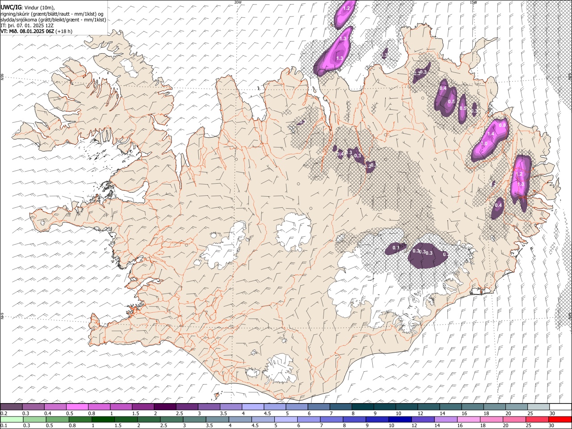572x429 pixels.
Task: Click the red lower legend swatch labeled 30
Action: [x=560, y=420]
